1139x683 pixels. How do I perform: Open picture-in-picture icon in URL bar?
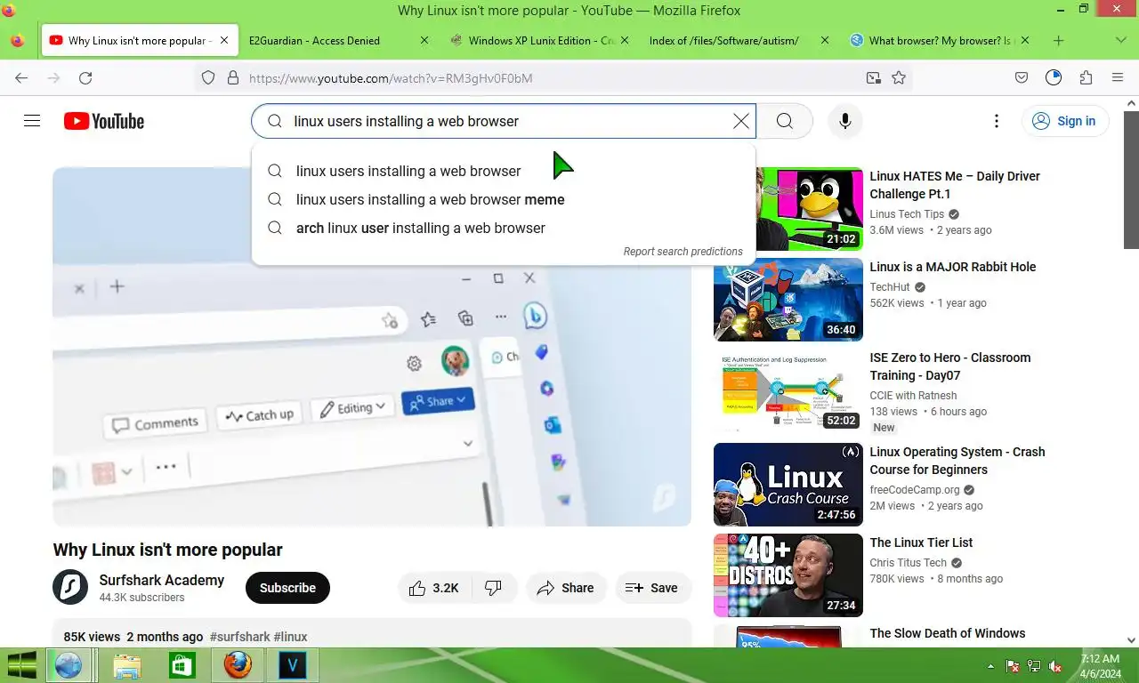click(x=874, y=78)
